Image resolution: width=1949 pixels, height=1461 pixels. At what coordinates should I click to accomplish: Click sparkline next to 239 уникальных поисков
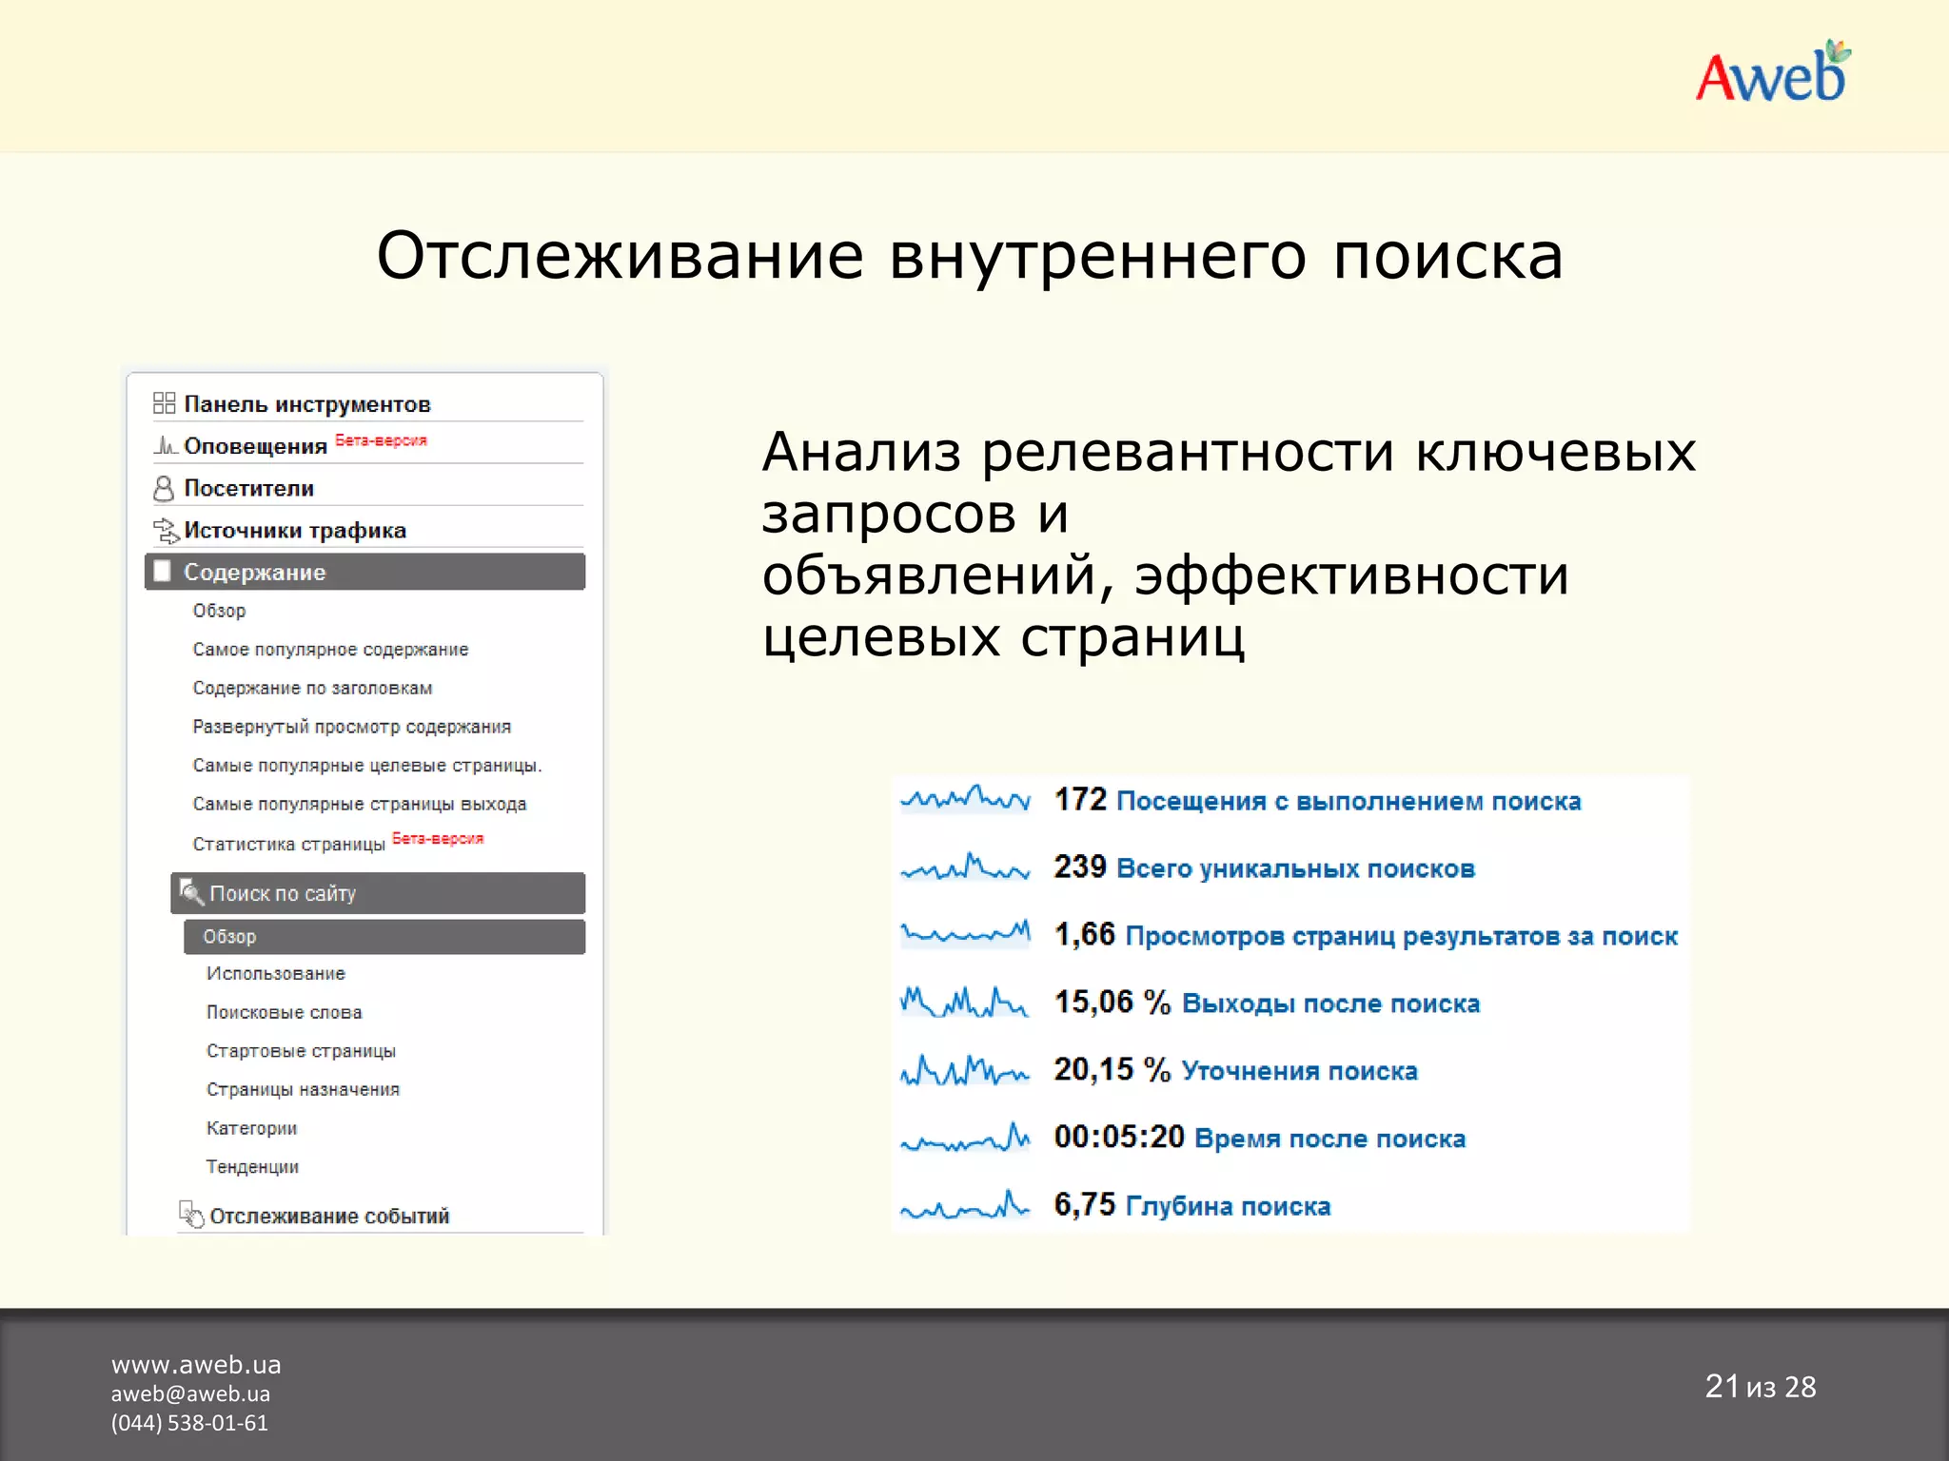click(965, 867)
